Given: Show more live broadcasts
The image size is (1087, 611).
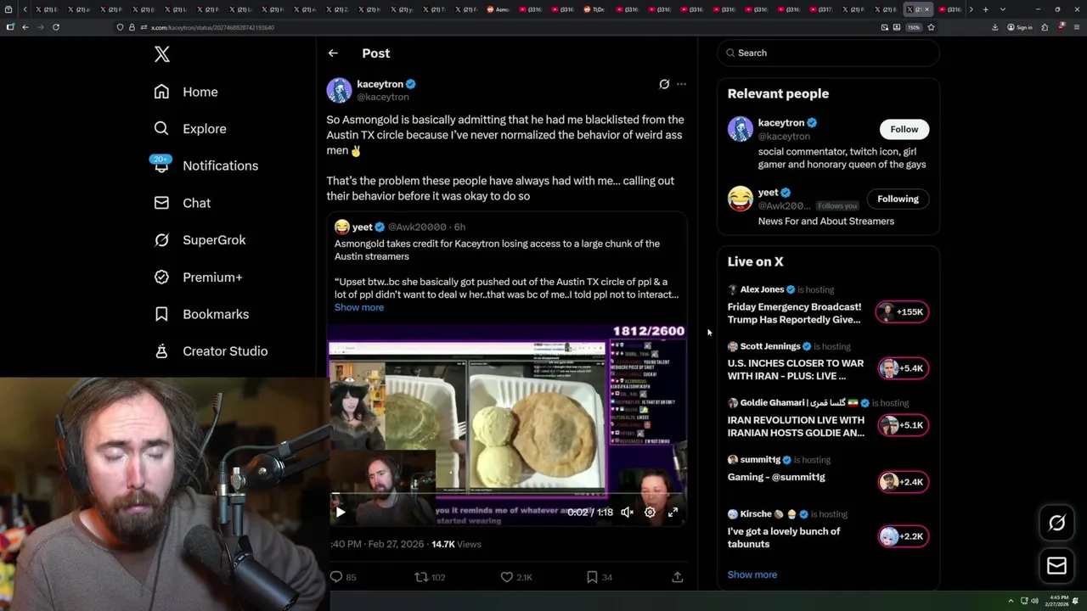Looking at the screenshot, I should (x=752, y=575).
